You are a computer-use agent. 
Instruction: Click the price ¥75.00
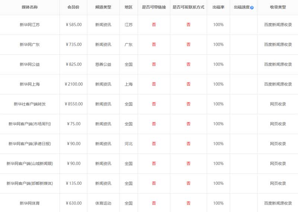[73, 124]
